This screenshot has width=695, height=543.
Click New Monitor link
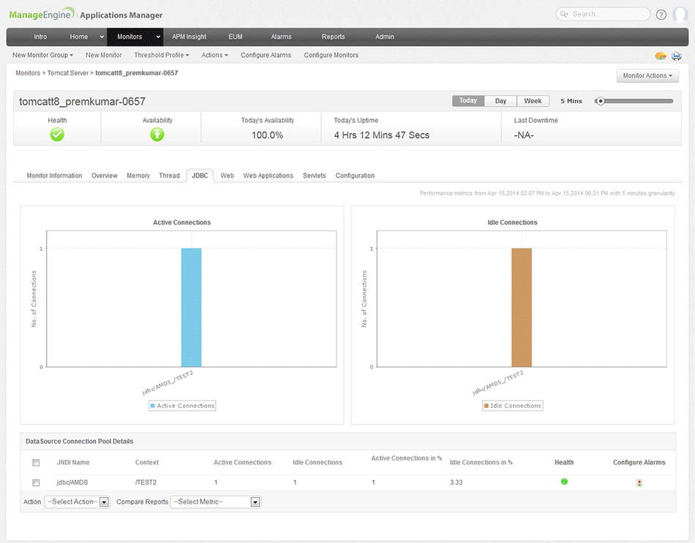pyautogui.click(x=103, y=55)
